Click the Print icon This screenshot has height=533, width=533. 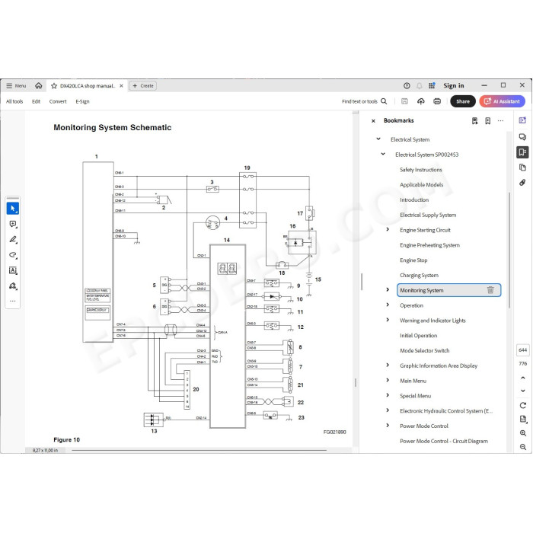tap(437, 101)
